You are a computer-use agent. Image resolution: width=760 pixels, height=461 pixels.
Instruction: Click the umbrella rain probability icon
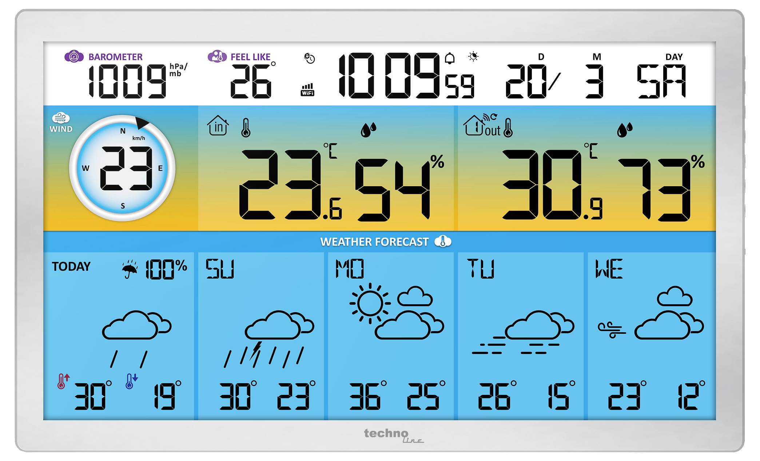pyautogui.click(x=130, y=269)
